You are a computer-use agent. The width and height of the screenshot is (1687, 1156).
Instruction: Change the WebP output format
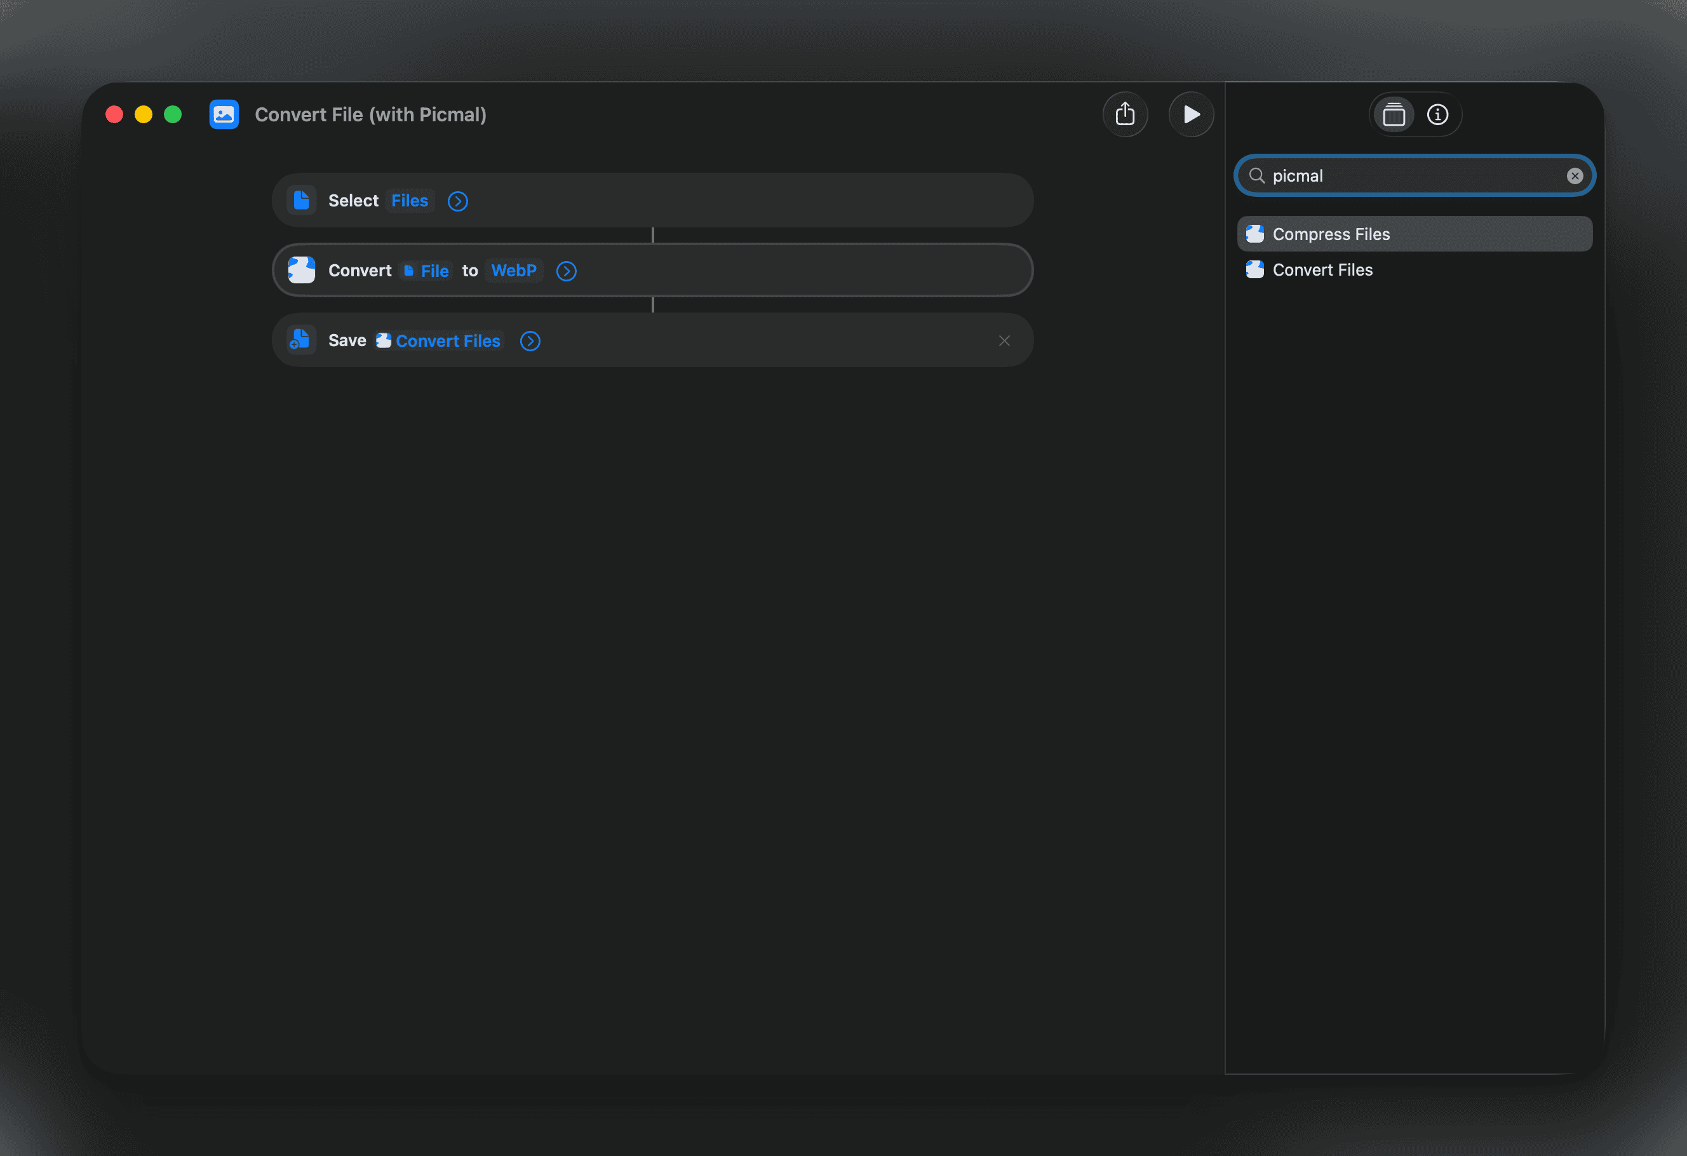514,270
